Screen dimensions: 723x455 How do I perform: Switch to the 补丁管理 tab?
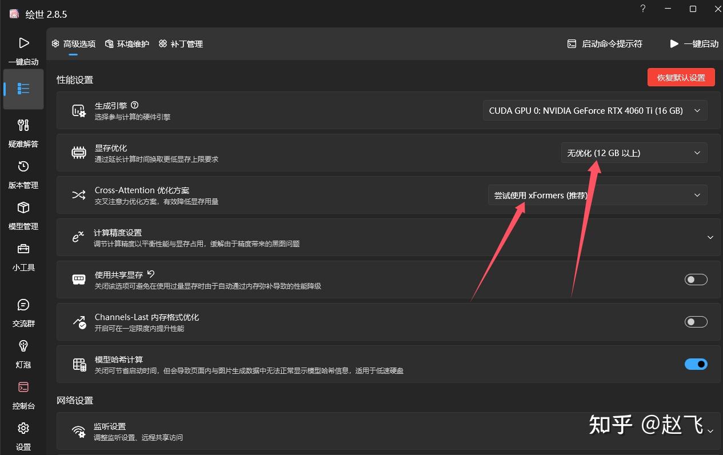click(181, 43)
